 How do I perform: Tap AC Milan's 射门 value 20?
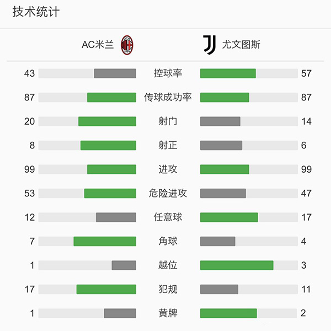[x=29, y=121]
